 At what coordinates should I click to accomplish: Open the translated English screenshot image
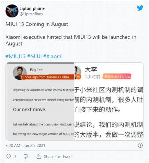pos(40,102)
